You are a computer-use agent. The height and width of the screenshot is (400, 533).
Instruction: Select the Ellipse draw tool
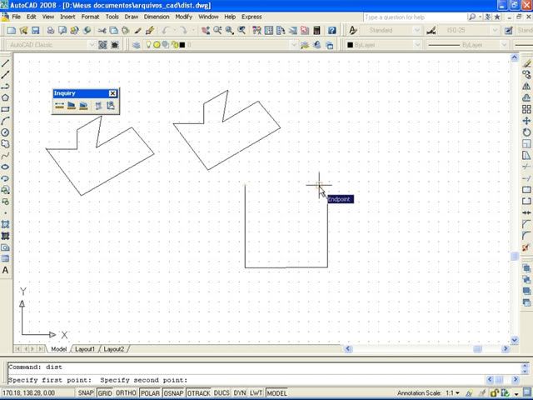(5, 167)
